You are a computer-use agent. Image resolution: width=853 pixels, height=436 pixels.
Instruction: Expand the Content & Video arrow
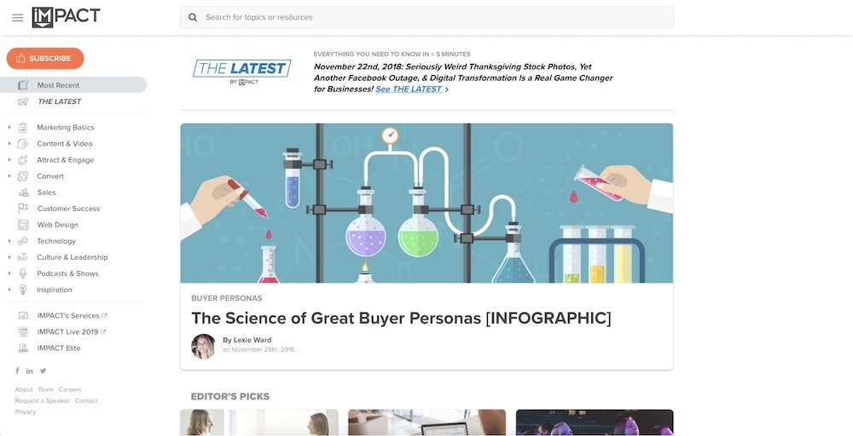pyautogui.click(x=9, y=144)
